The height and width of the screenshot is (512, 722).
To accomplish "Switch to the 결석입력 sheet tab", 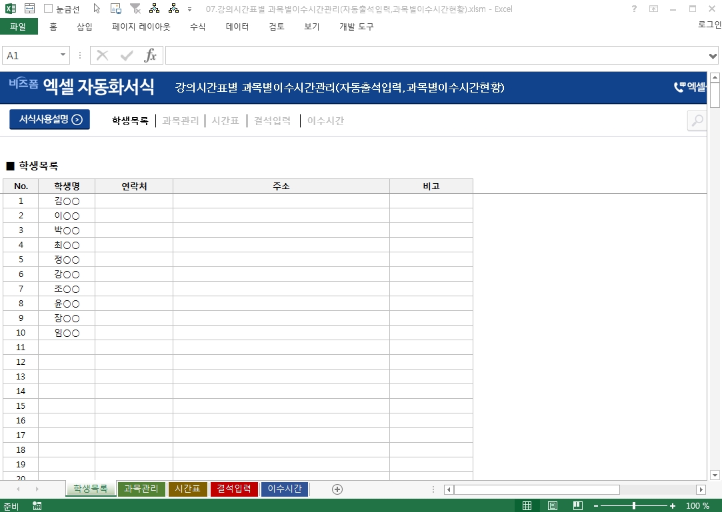I will click(234, 489).
